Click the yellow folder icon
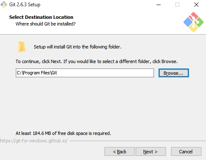Viewport: 206px width, 160px height. [22, 47]
